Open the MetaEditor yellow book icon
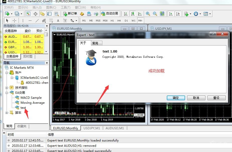The height and width of the screenshot is (152, 232). [x=82, y=14]
